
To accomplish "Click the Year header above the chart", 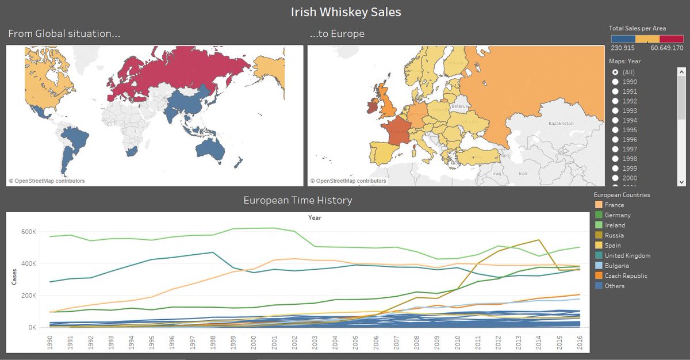I will (315, 217).
